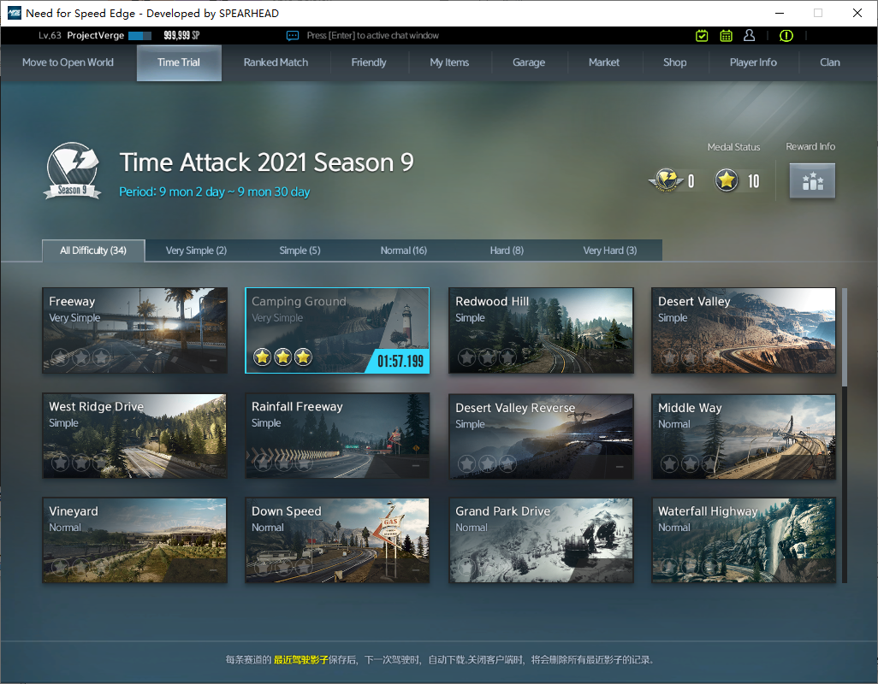Viewport: 878px width, 684px height.
Task: Open the Garage menu
Action: pyautogui.click(x=529, y=62)
